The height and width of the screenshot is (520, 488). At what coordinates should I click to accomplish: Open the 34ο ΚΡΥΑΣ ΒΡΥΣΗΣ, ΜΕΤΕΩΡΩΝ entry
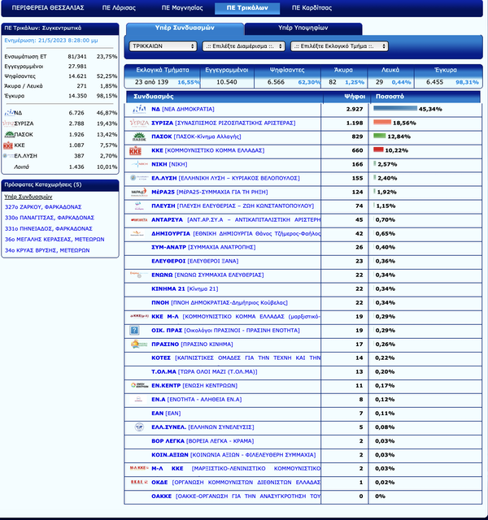click(47, 250)
